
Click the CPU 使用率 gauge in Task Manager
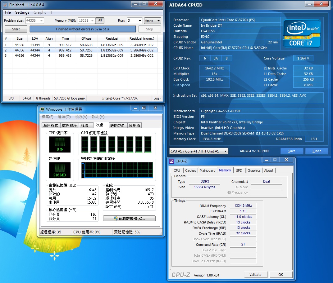(x=60, y=144)
